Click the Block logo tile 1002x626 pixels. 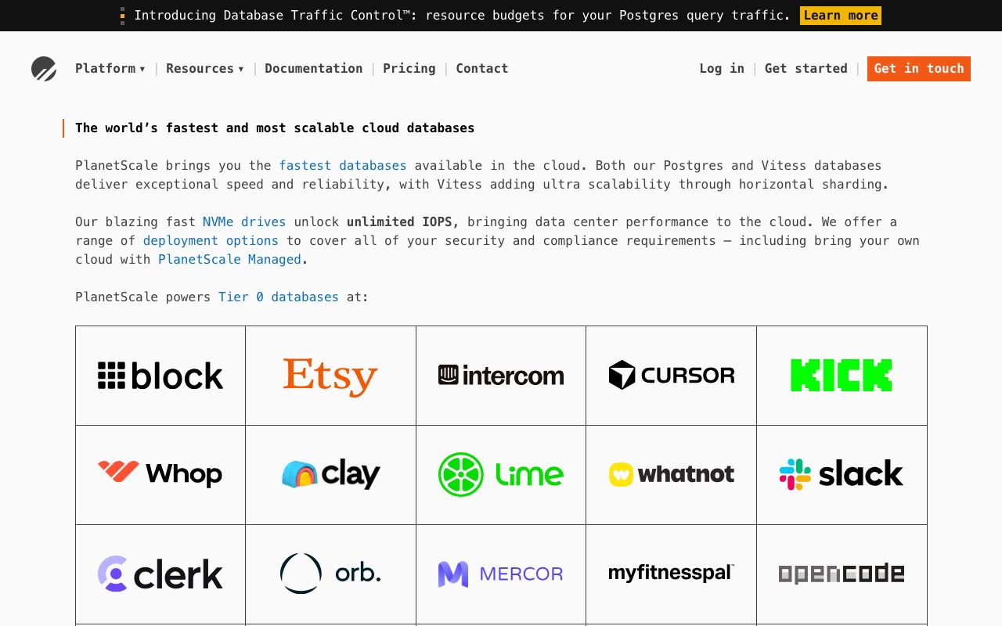pos(160,376)
